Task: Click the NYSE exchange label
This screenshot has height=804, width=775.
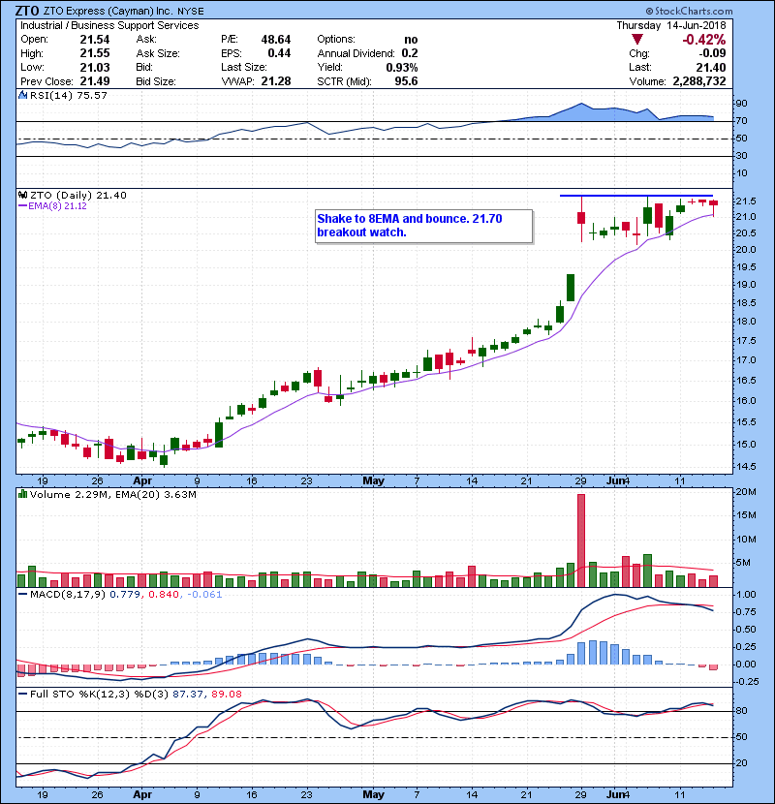Action: coord(191,12)
